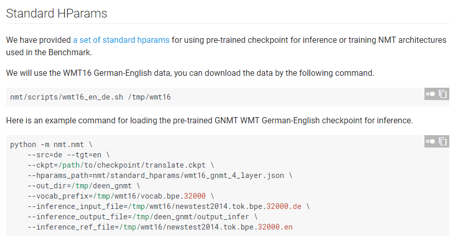Screen dimensions: 455x244
Task: Click the WMT16 German-English data sentence
Action: [x=190, y=73]
